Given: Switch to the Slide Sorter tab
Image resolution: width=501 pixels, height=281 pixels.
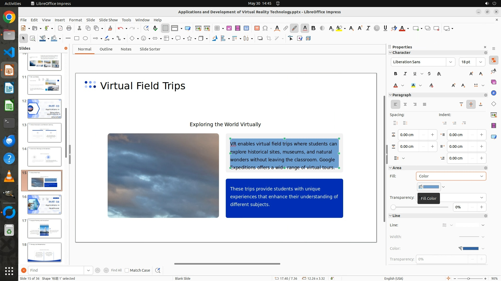Looking at the screenshot, I should (150, 49).
